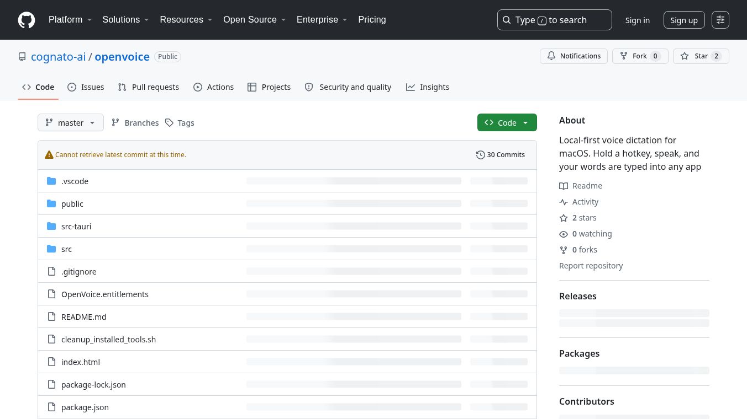The height and width of the screenshot is (419, 747).
Task: Open the 2 stars stargazers link
Action: click(578, 218)
